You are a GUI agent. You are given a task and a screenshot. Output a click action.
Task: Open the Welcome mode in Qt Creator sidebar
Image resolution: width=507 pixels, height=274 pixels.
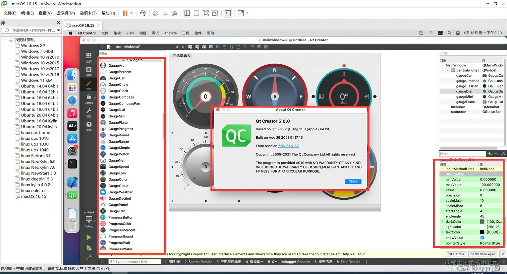[89, 57]
